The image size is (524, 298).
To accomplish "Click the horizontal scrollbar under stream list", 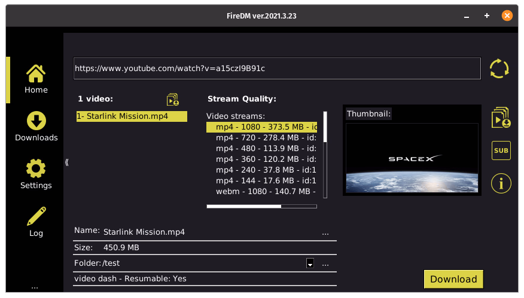I will [x=261, y=207].
